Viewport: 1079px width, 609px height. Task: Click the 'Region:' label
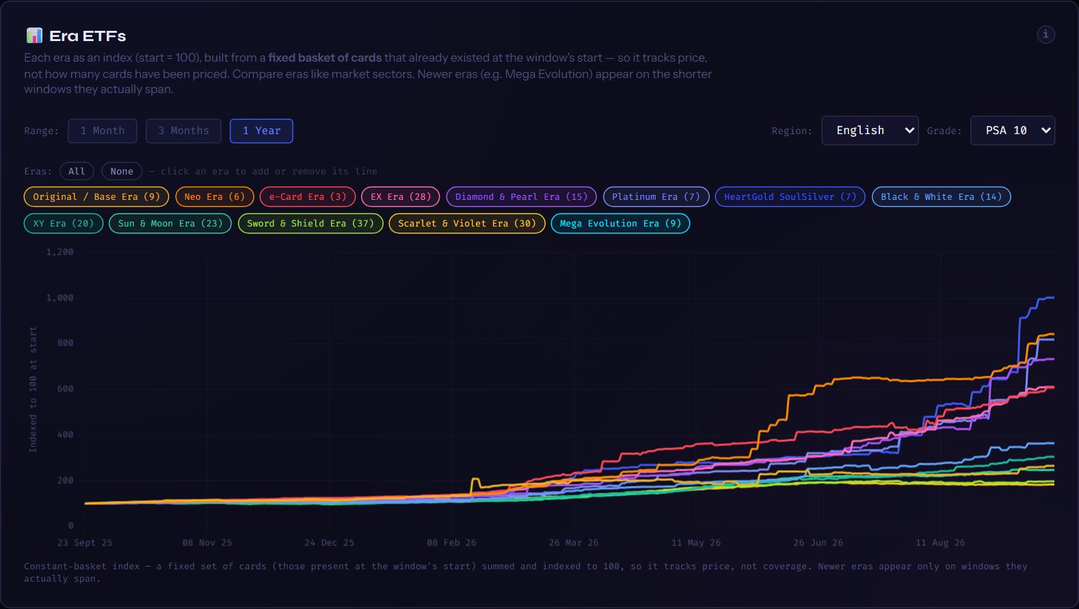point(792,131)
